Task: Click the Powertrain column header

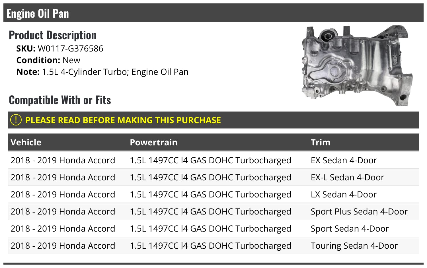Action: click(153, 142)
